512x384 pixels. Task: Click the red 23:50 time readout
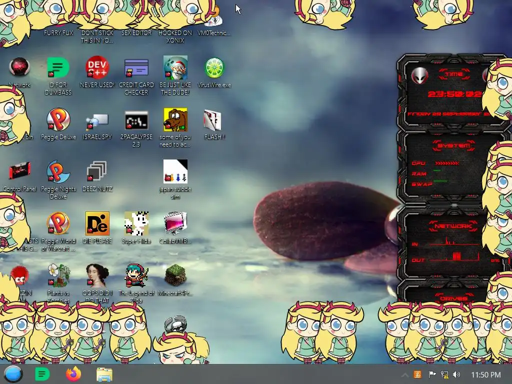tap(454, 94)
